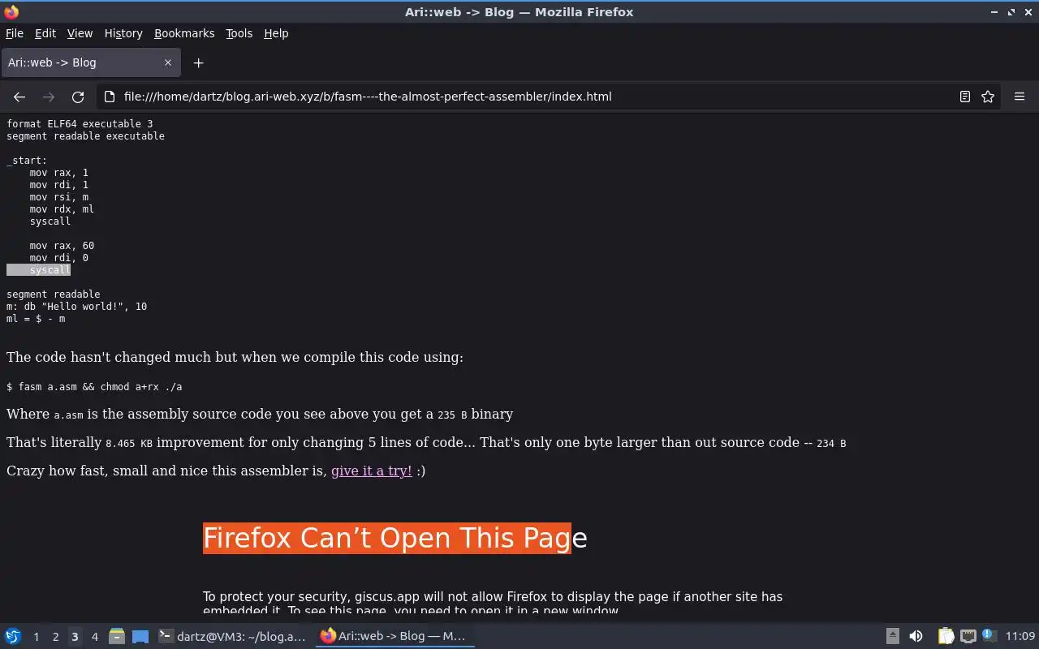Open the Tools menu

[239, 33]
